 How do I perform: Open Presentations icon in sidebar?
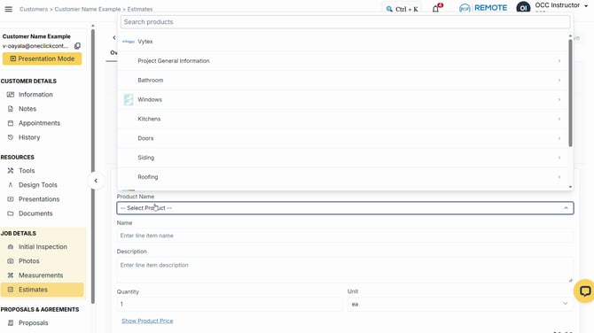pos(11,199)
